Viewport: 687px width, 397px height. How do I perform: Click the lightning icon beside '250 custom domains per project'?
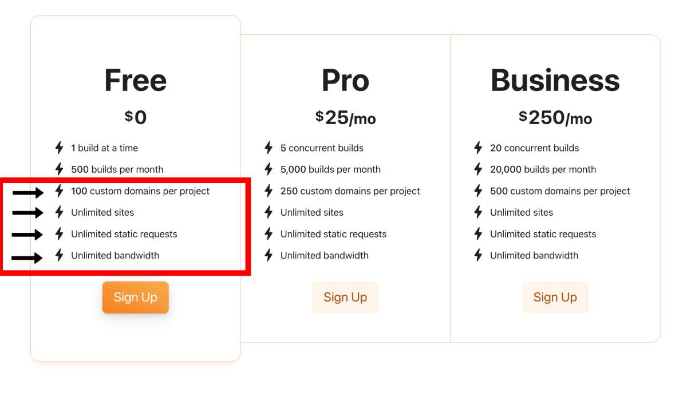268,191
